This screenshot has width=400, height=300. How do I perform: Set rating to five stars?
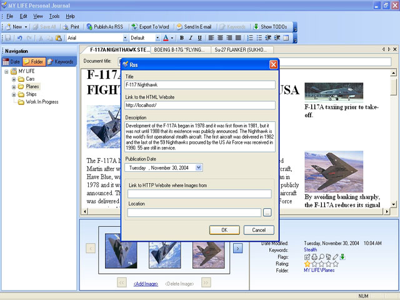[336, 264]
